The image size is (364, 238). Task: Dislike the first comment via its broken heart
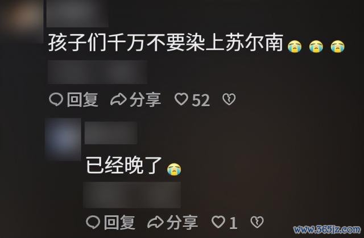(x=229, y=99)
